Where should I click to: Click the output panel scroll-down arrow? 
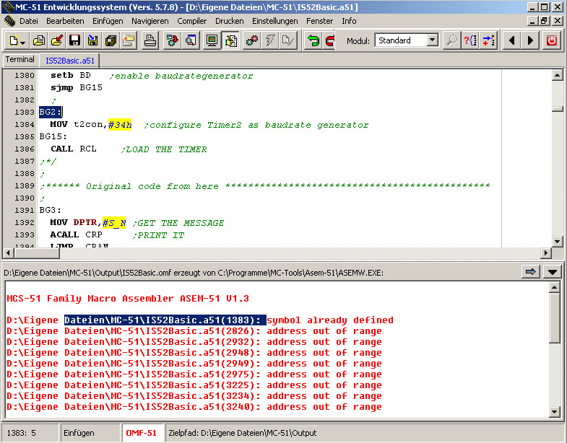pos(554,411)
